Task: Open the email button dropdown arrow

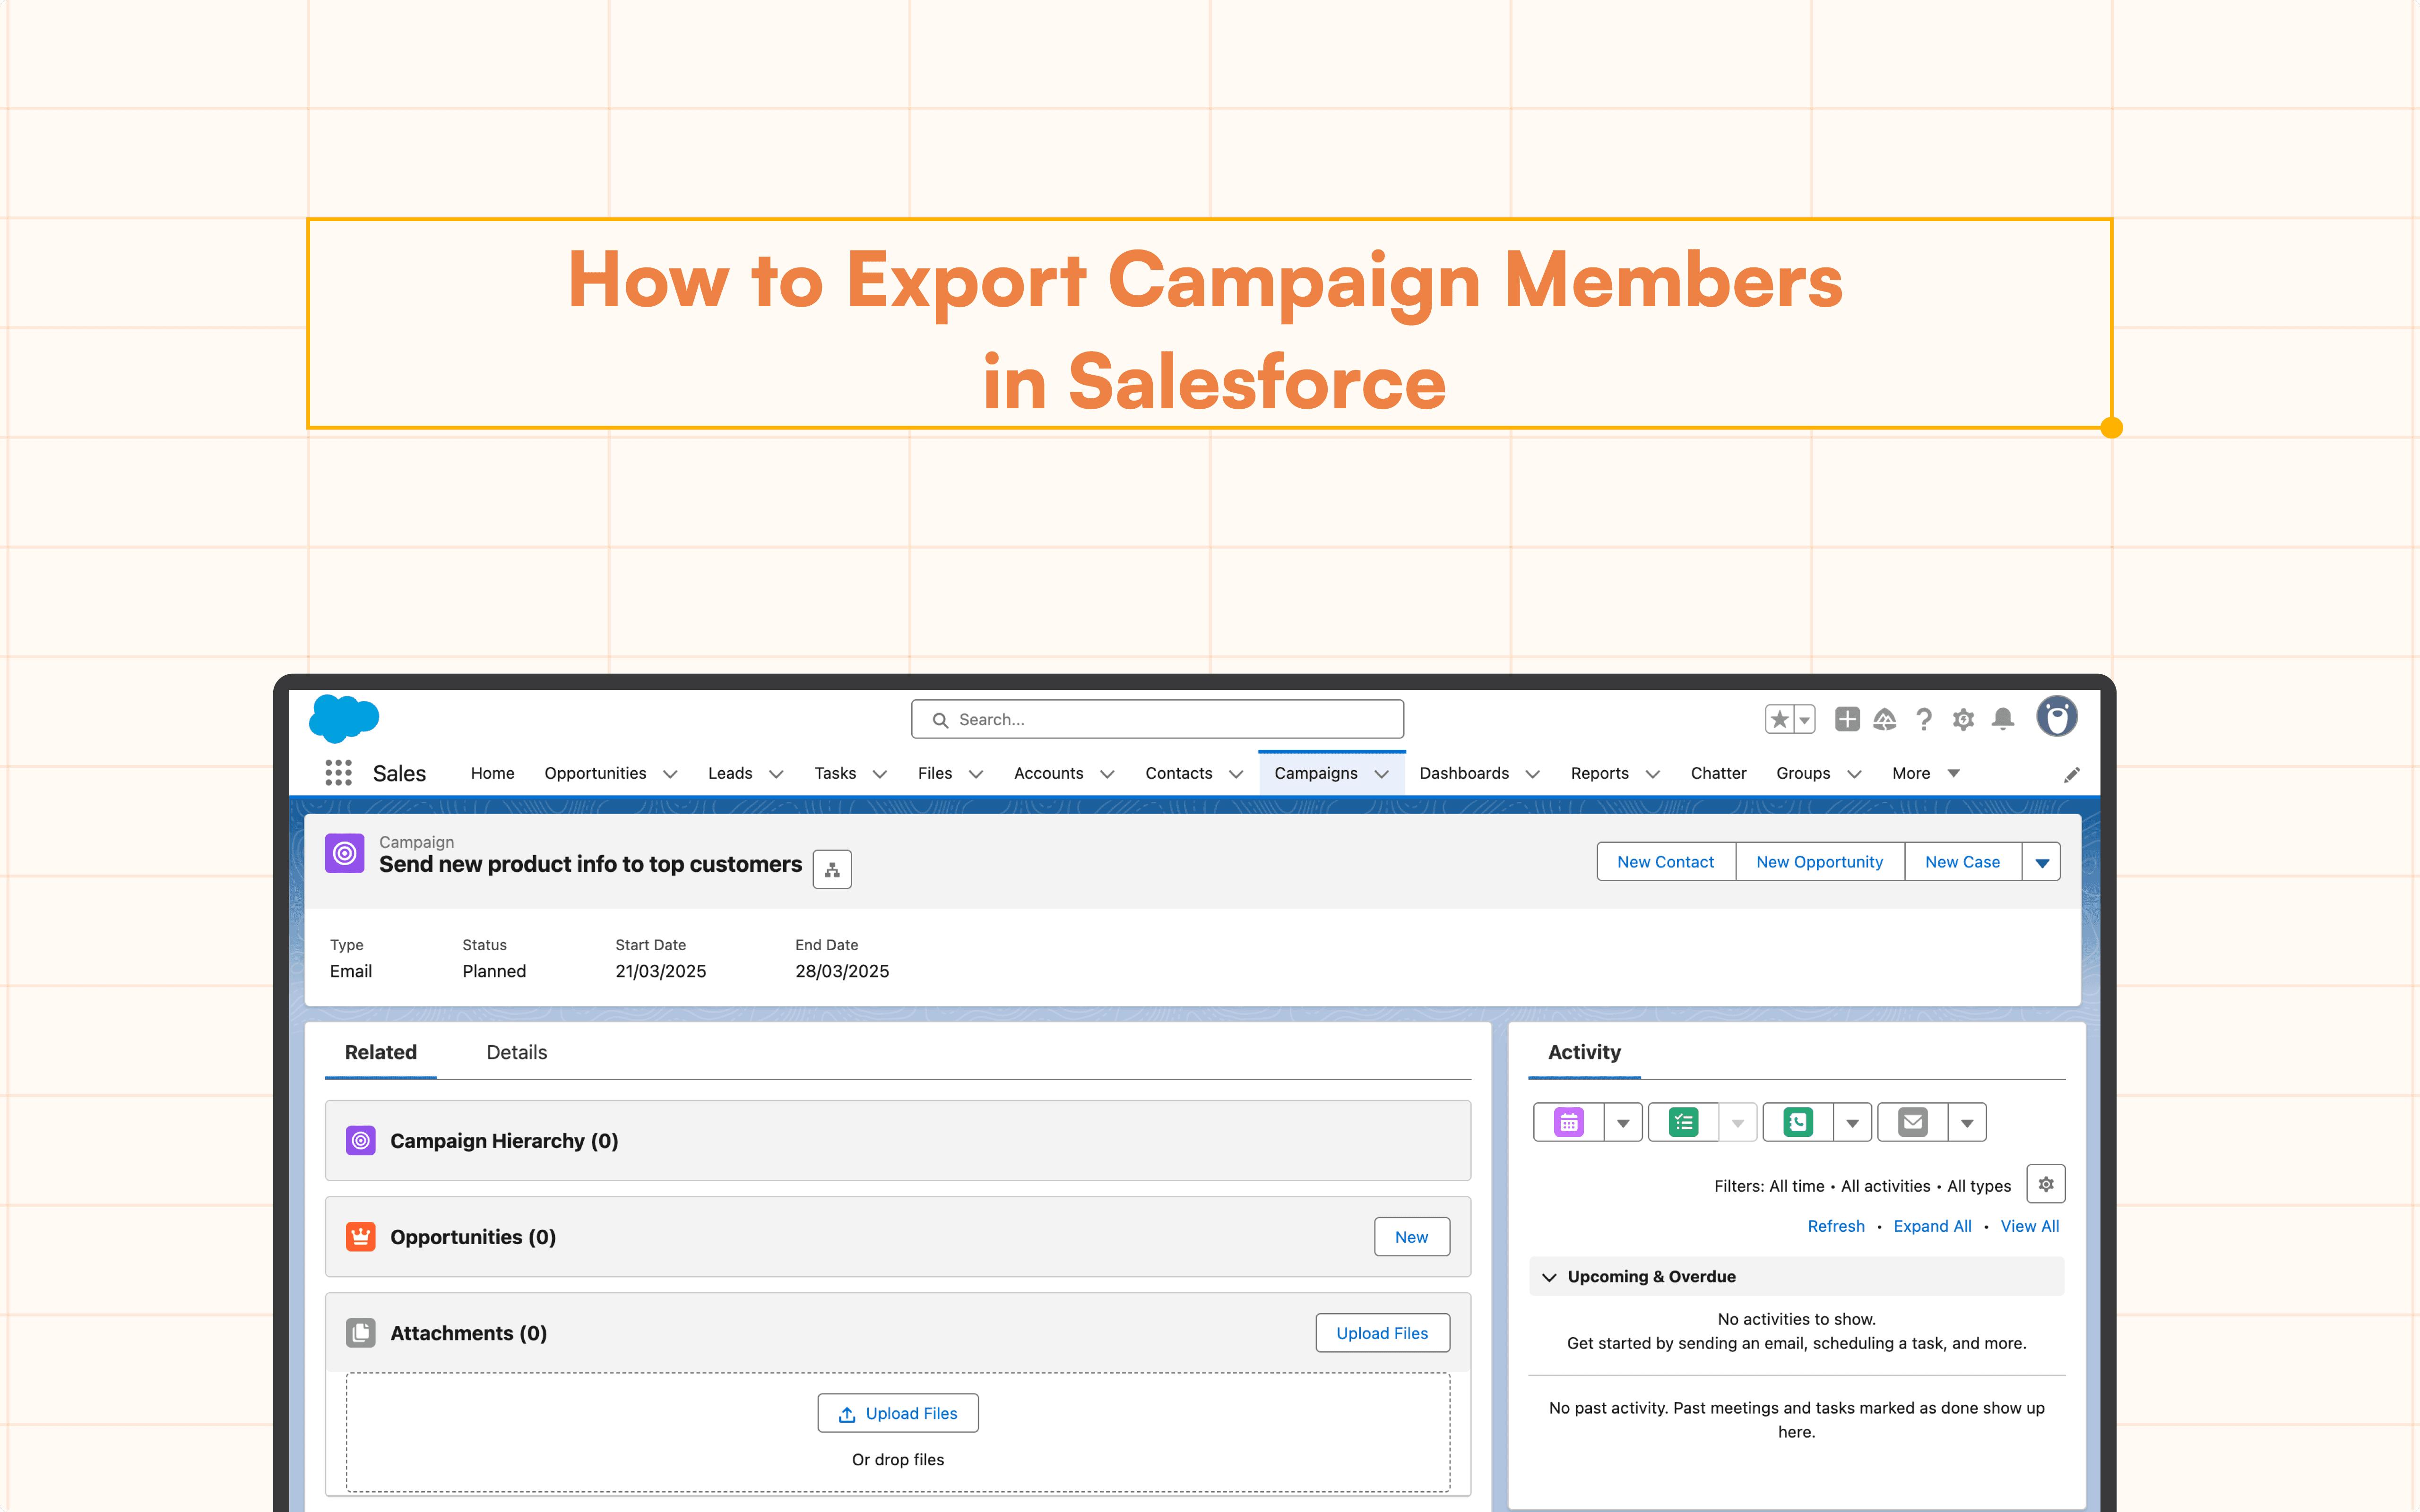Action: coord(1967,1122)
